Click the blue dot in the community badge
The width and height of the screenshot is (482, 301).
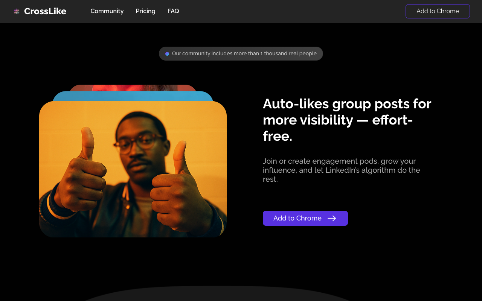click(x=167, y=54)
